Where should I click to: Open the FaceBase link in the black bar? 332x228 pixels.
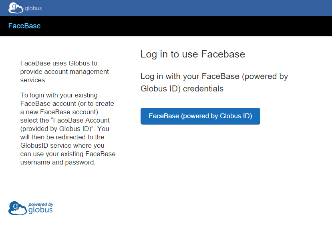click(24, 26)
